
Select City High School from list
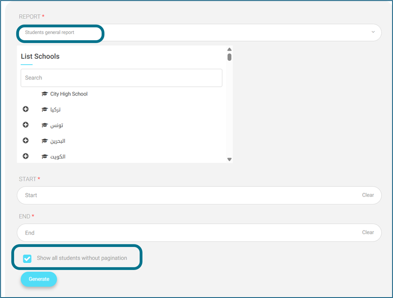[x=69, y=94]
